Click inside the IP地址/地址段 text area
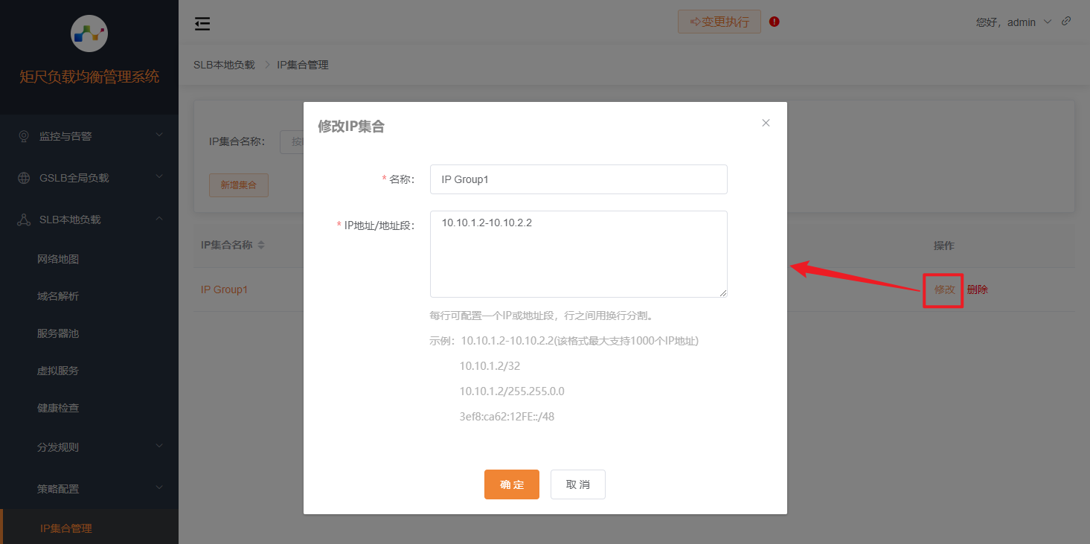The height and width of the screenshot is (544, 1090). tap(578, 253)
